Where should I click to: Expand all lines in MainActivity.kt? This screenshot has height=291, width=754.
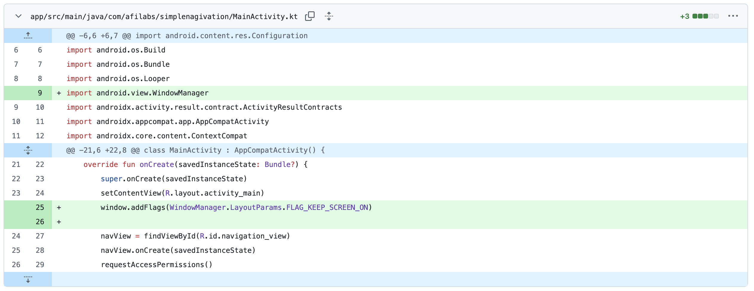pos(329,16)
